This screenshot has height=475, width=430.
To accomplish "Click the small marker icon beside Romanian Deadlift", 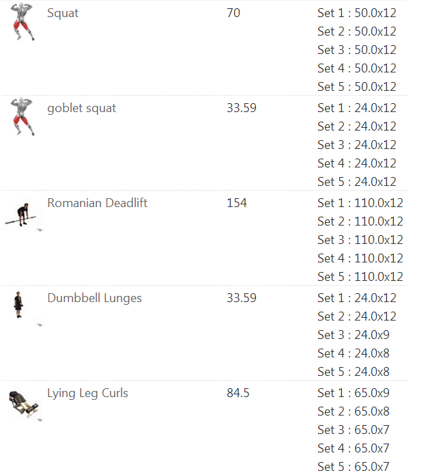I will tap(40, 230).
